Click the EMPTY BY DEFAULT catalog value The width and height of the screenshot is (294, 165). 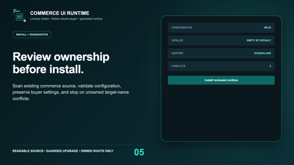click(x=259, y=41)
